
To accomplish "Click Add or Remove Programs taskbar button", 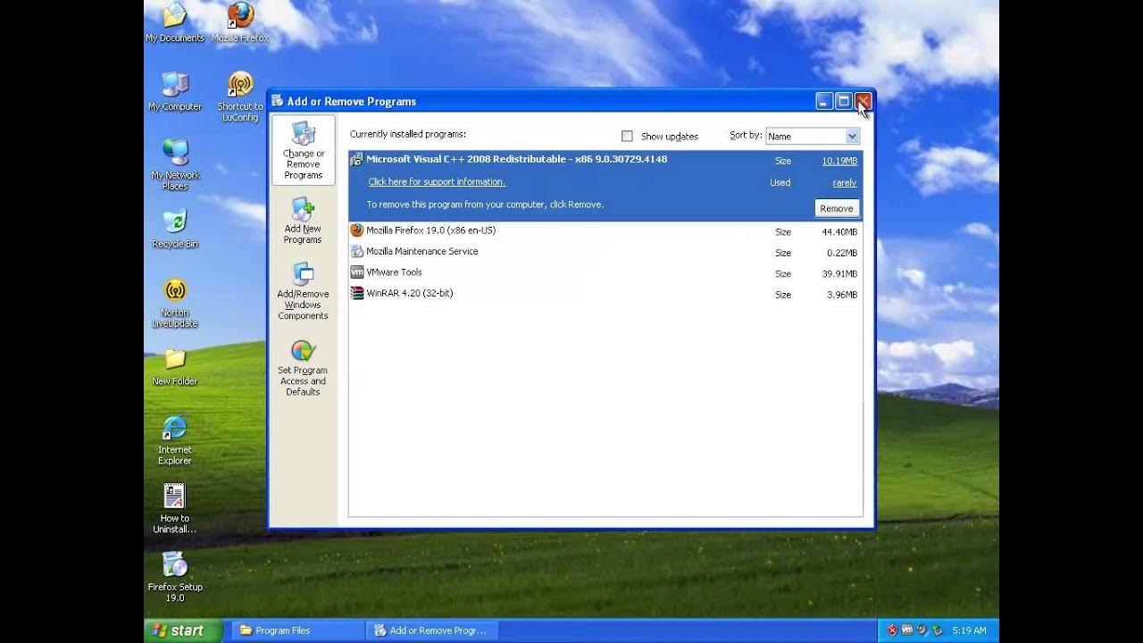I will [433, 630].
